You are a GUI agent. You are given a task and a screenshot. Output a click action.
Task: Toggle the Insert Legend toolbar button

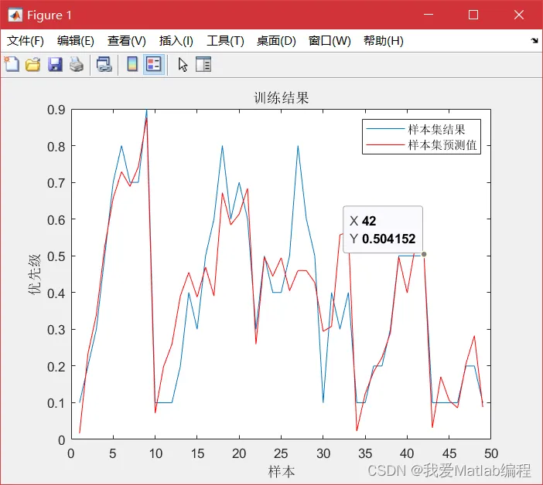click(154, 64)
